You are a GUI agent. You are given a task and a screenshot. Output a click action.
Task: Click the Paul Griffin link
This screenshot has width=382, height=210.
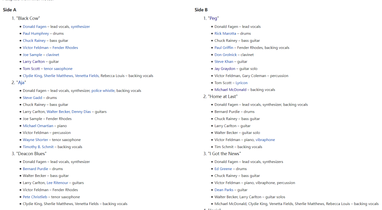224,47
